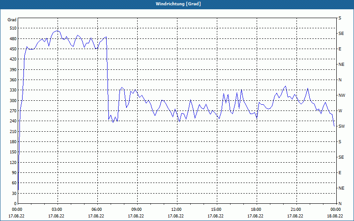This screenshot has width=354, height=221.
Task: Click the 17.08.22 date under 06:00
Action: click(96, 216)
